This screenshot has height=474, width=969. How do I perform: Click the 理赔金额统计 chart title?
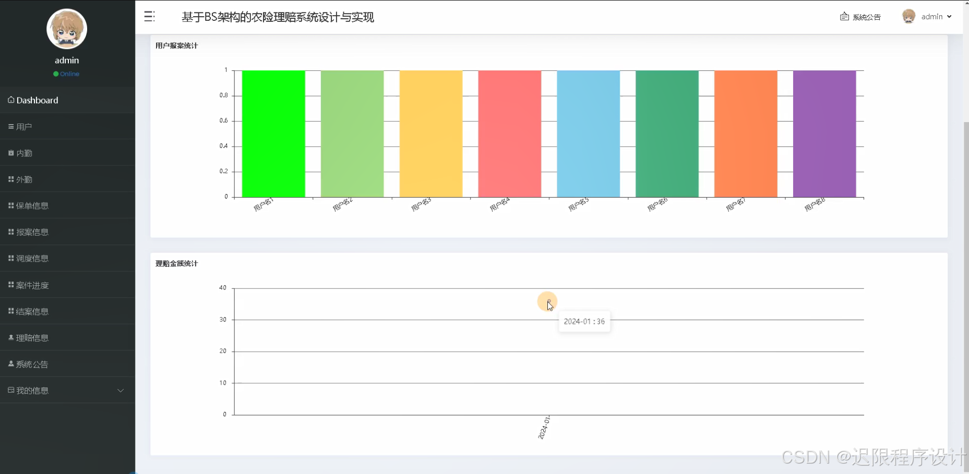coord(176,264)
